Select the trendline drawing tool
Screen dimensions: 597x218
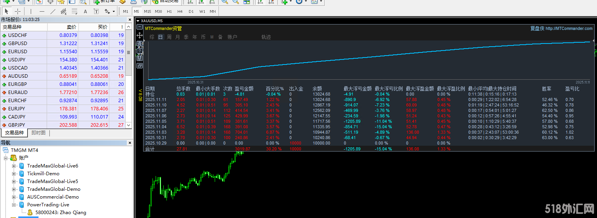pyautogui.click(x=53, y=11)
